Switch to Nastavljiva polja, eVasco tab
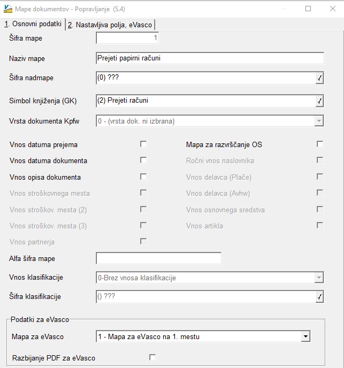The image size is (344, 368). pyautogui.click(x=110, y=25)
